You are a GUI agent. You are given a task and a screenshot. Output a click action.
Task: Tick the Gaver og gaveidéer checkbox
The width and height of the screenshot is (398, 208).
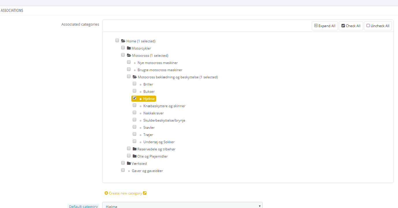[x=123, y=170]
